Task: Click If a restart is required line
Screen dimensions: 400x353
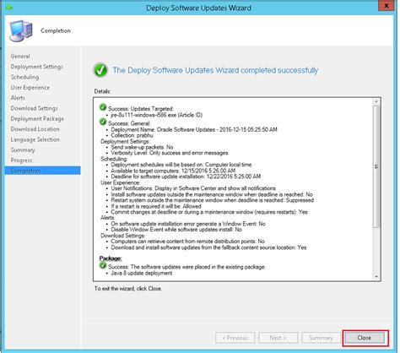Action: pos(156,206)
